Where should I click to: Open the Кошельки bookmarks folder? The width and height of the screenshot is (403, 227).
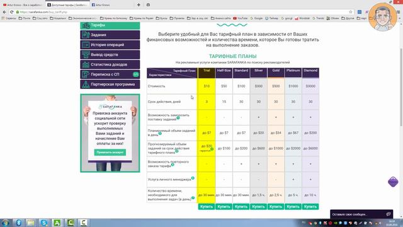click(58, 18)
